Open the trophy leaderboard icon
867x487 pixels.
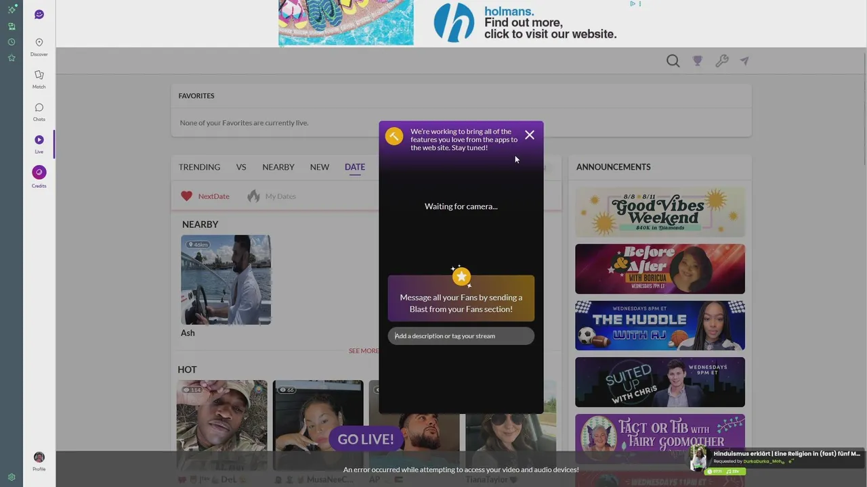[698, 61]
